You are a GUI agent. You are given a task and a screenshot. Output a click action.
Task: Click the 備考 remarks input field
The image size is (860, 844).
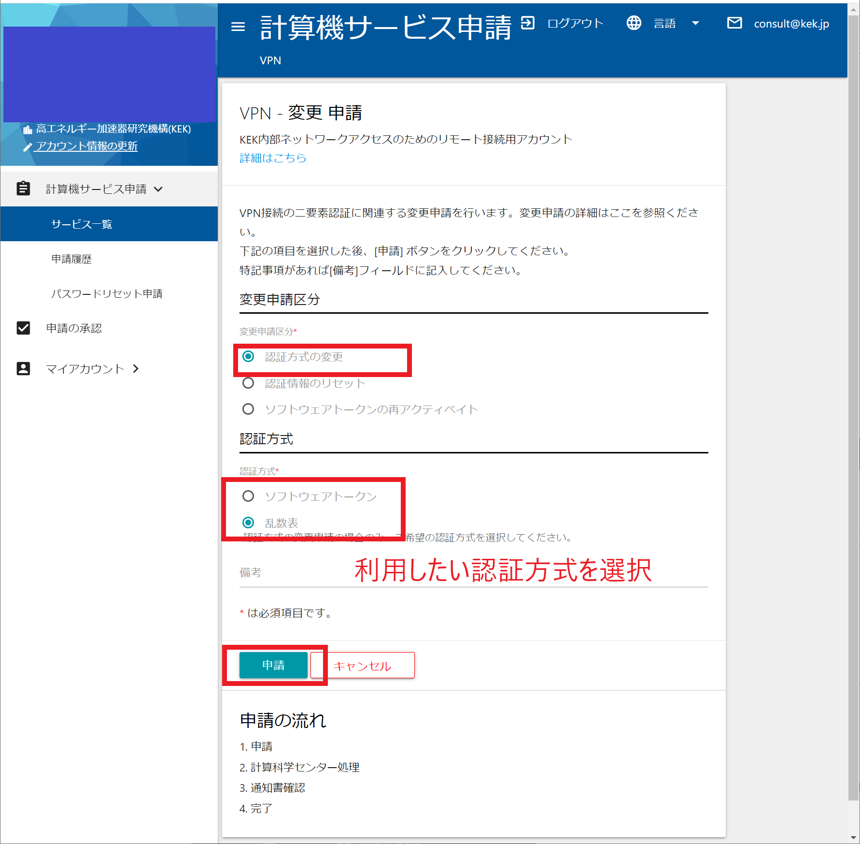tap(474, 572)
